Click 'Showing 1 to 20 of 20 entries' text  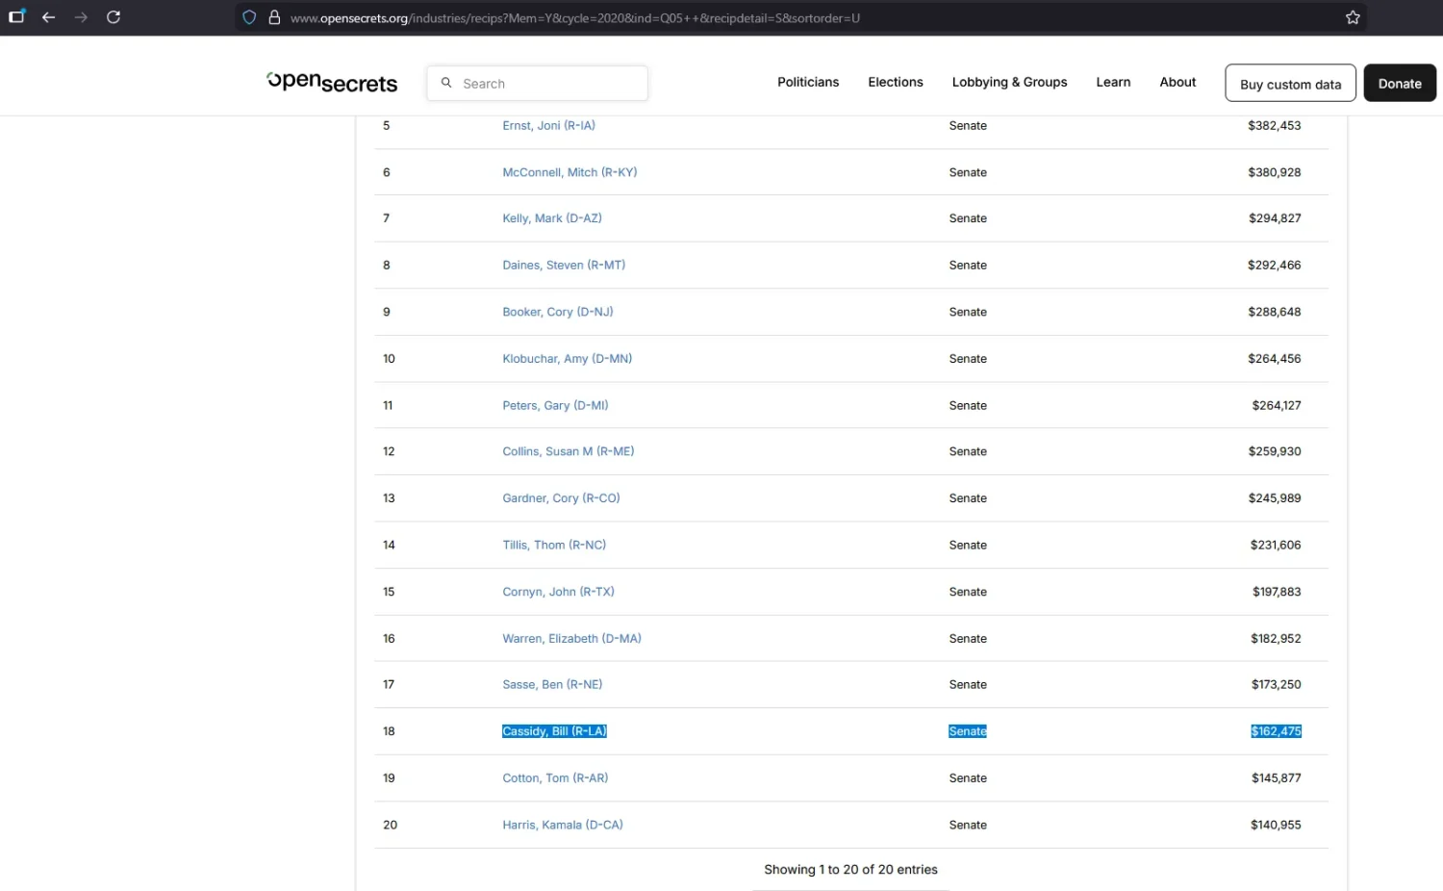[850, 870]
